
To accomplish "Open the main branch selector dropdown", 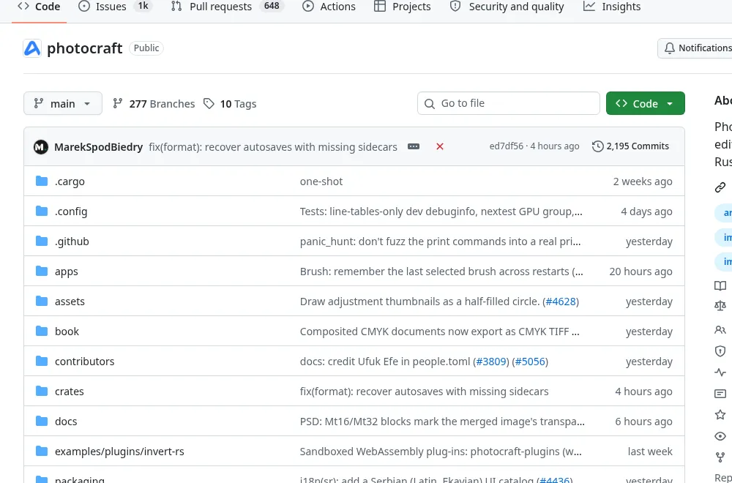I will point(63,104).
